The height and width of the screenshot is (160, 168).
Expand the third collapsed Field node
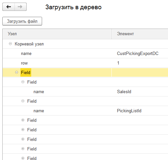point(23,139)
